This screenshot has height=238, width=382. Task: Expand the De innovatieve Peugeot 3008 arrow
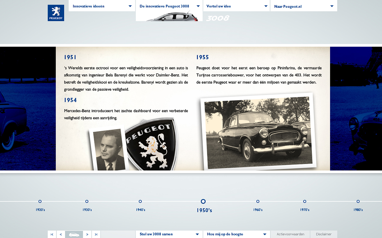pos(197,6)
